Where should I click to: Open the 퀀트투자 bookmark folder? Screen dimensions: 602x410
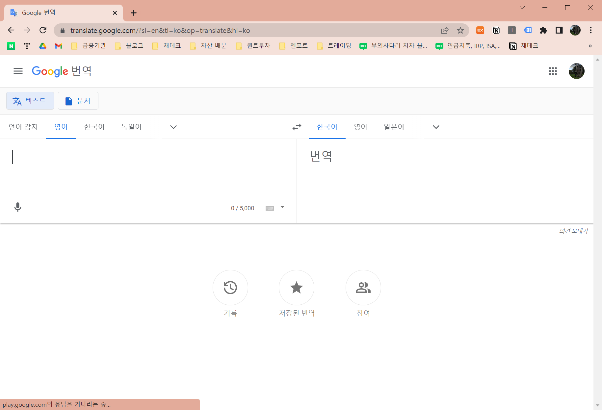pyautogui.click(x=253, y=46)
